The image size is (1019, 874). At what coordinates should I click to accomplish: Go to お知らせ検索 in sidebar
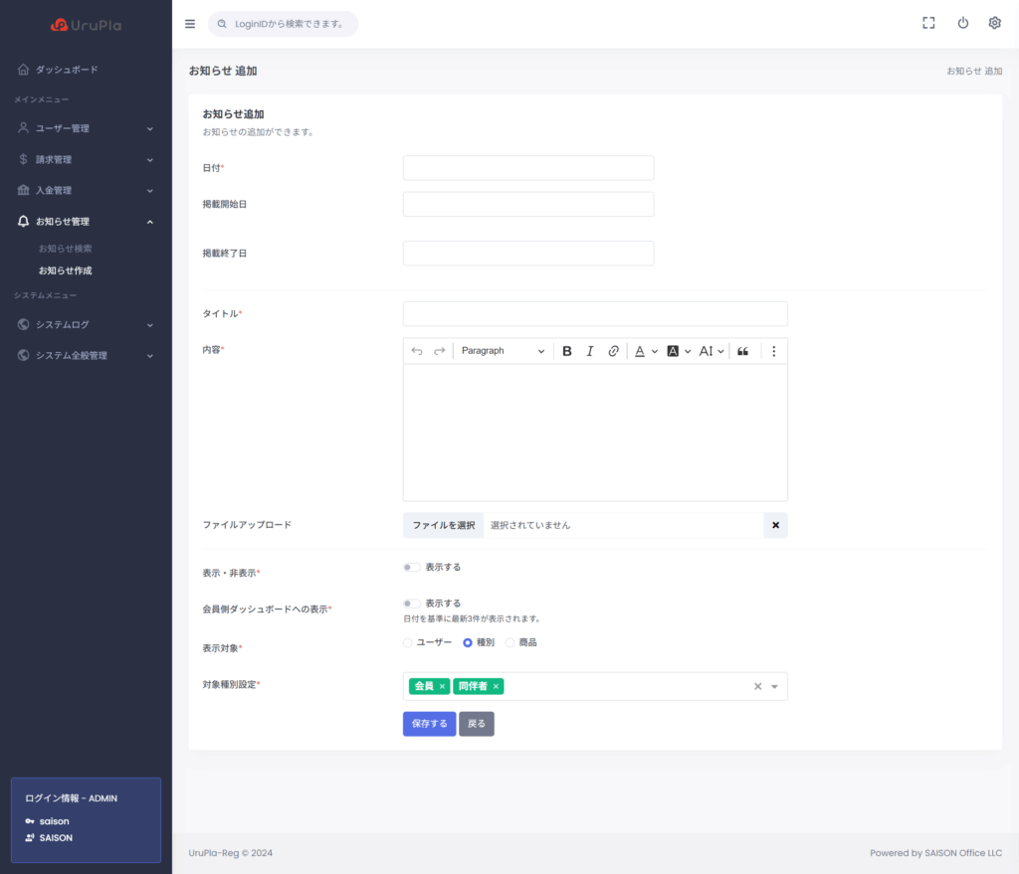pos(65,249)
